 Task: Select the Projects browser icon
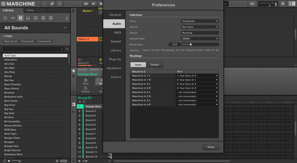point(5,18)
